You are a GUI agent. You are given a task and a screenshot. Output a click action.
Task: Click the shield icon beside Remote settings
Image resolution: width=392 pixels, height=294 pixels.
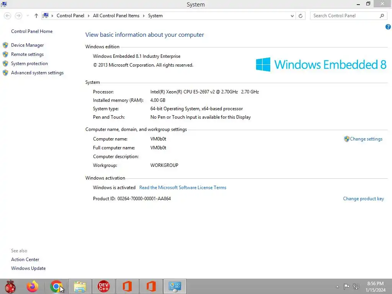pyautogui.click(x=5, y=54)
